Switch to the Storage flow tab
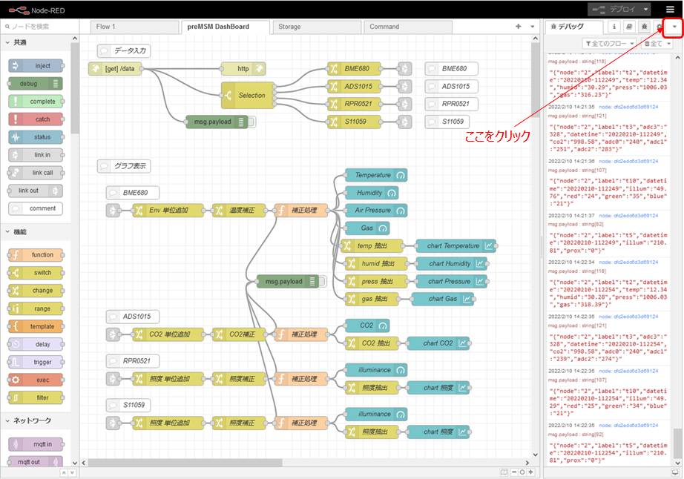The height and width of the screenshot is (479, 684). coord(289,27)
